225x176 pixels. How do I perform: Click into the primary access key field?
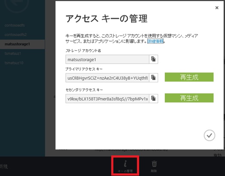pyautogui.click(x=107, y=78)
